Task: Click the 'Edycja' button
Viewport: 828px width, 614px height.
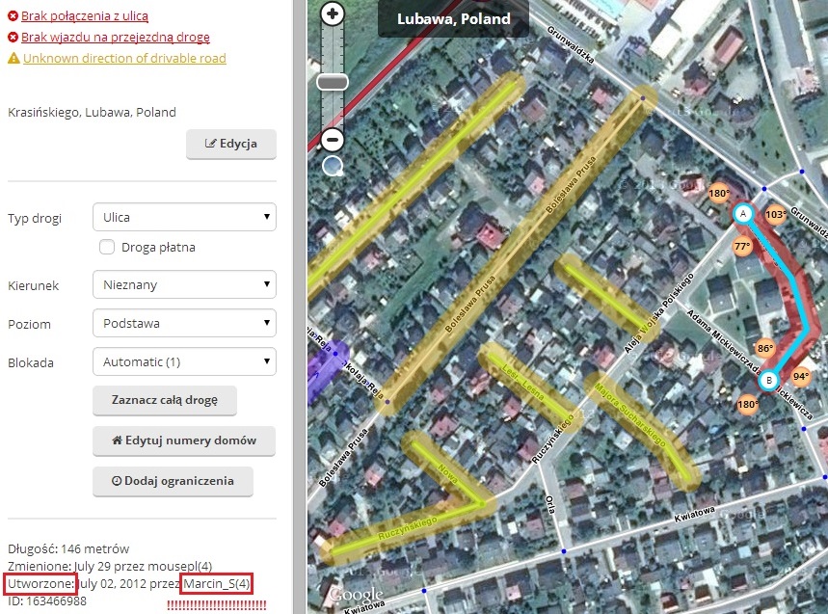Action: 231,144
